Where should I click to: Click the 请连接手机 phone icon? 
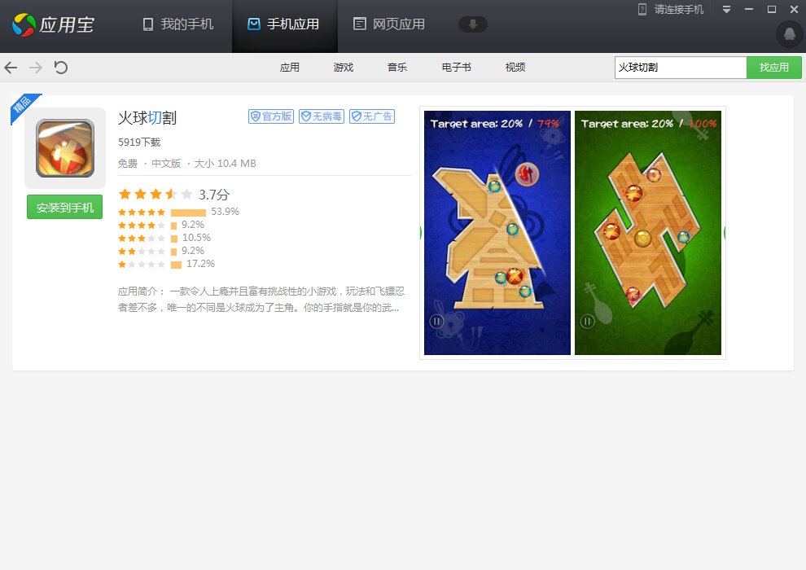pos(642,9)
